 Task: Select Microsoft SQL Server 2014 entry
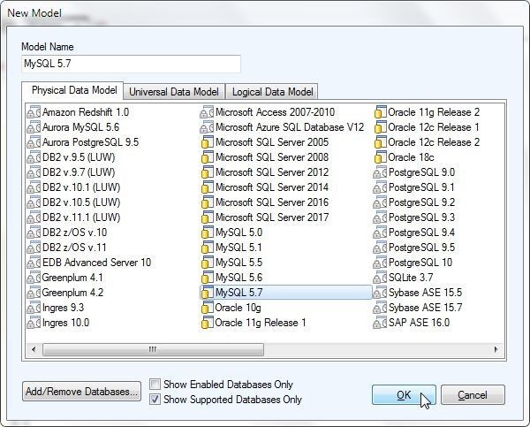point(265,187)
